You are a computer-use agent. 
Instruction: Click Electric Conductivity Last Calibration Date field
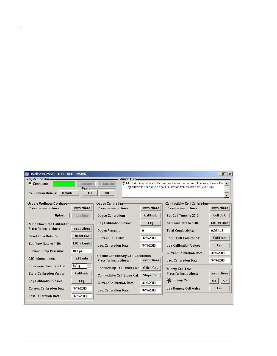151,290
